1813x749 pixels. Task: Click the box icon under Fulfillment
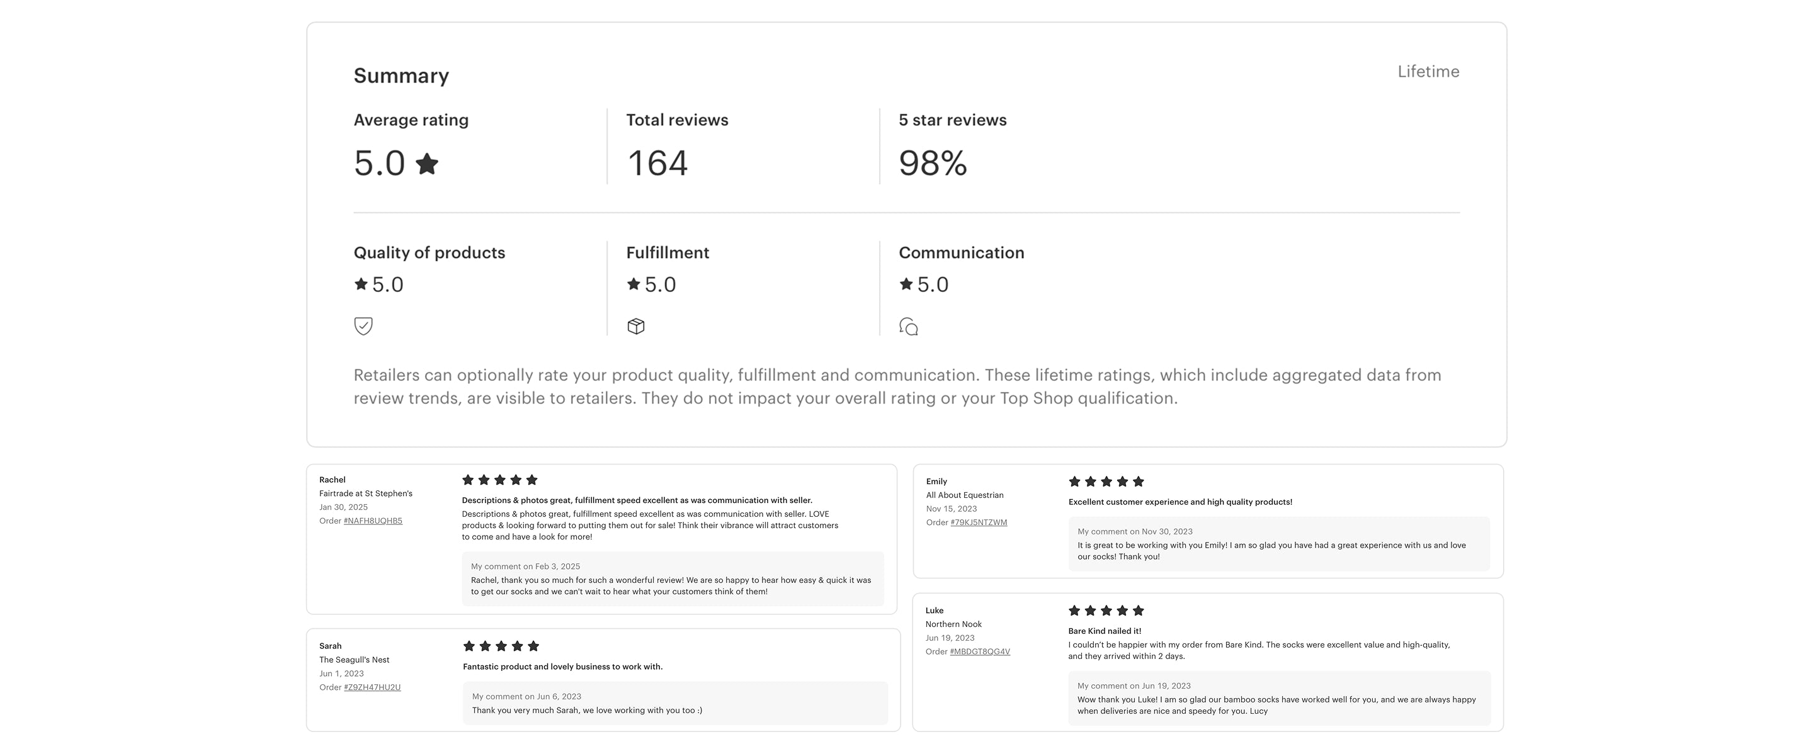click(635, 326)
